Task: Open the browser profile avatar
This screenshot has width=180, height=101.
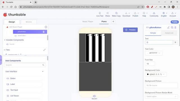Action: (x=173, y=7)
